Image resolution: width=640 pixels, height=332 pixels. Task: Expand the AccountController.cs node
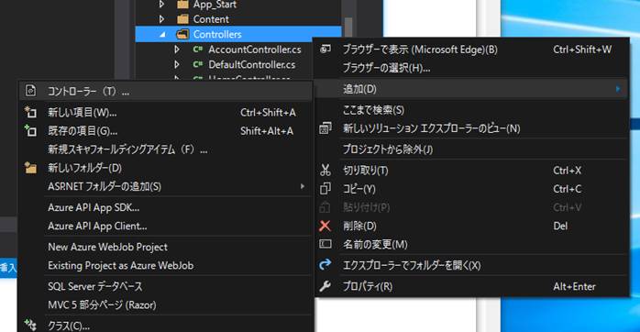click(x=177, y=50)
